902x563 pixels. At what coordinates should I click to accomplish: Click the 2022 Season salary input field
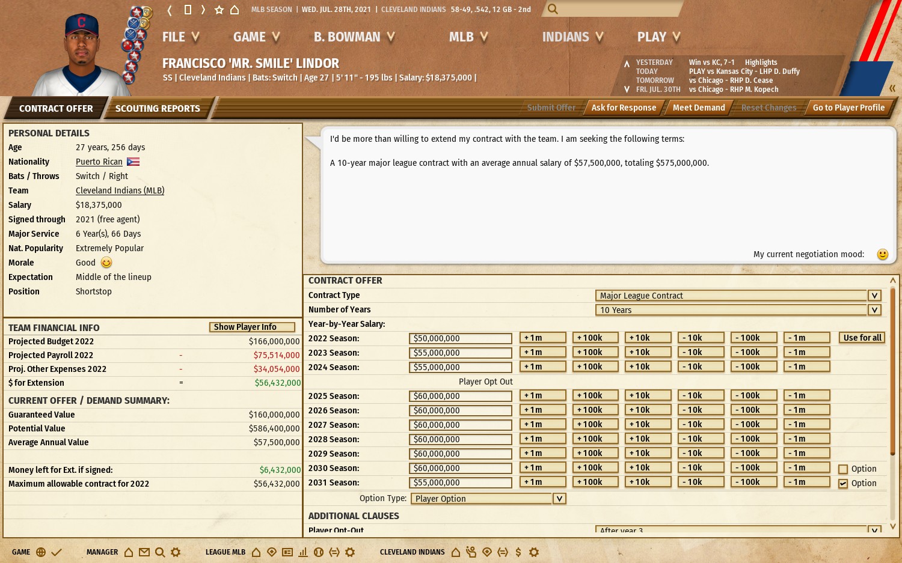point(460,339)
